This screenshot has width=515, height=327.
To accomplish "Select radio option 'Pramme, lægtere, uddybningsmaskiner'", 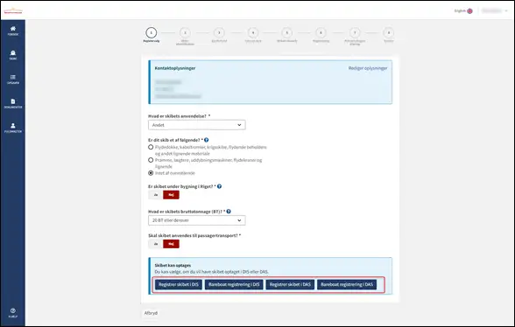I will (x=151, y=160).
